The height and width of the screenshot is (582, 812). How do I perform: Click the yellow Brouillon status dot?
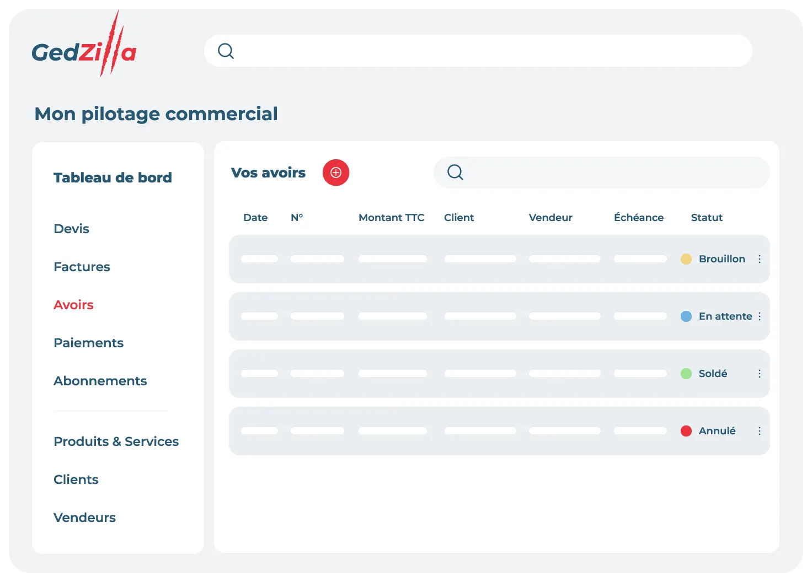[686, 259]
